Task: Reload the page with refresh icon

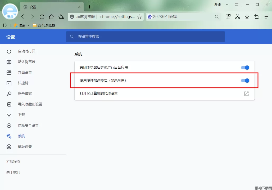Action: click(42, 17)
